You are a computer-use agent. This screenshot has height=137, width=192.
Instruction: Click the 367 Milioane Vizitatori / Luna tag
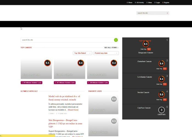point(65,83)
